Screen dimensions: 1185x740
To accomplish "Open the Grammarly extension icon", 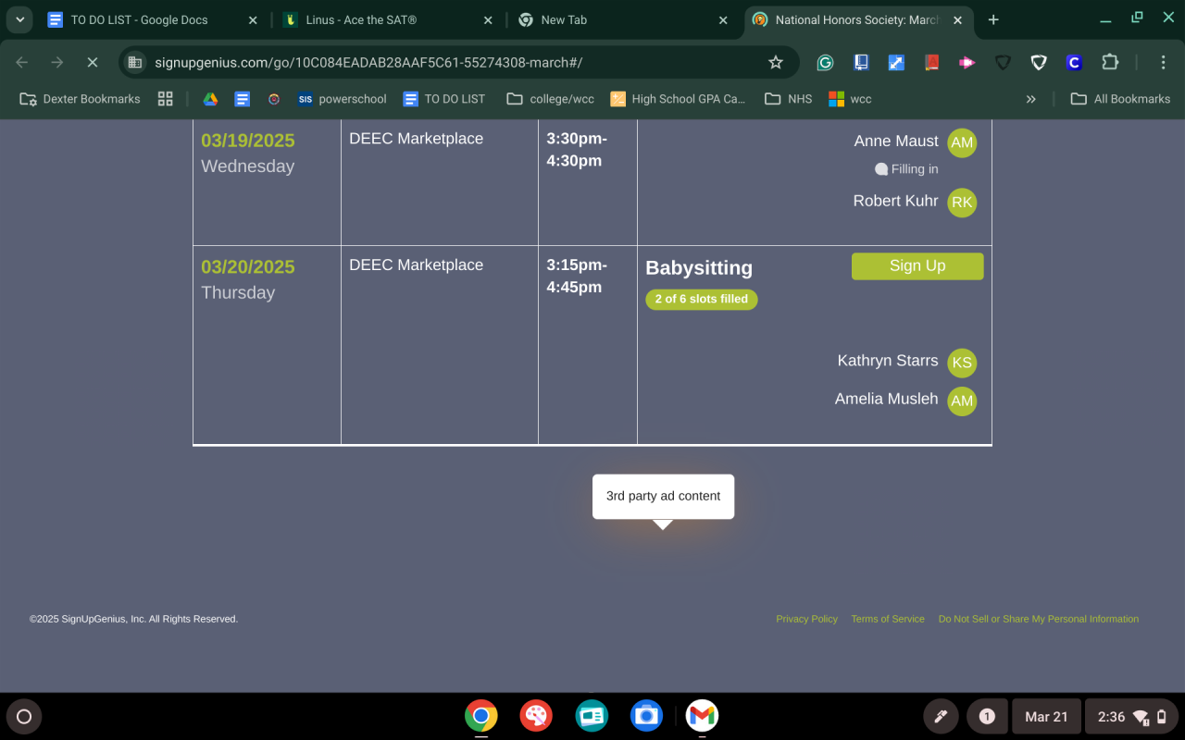I will pyautogui.click(x=825, y=63).
